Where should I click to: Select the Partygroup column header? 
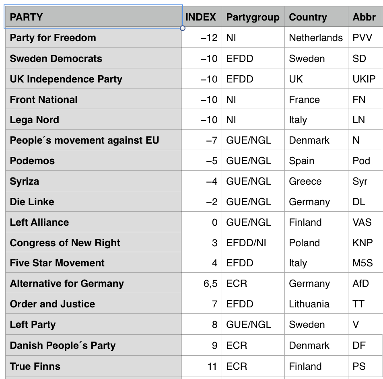pos(253,17)
